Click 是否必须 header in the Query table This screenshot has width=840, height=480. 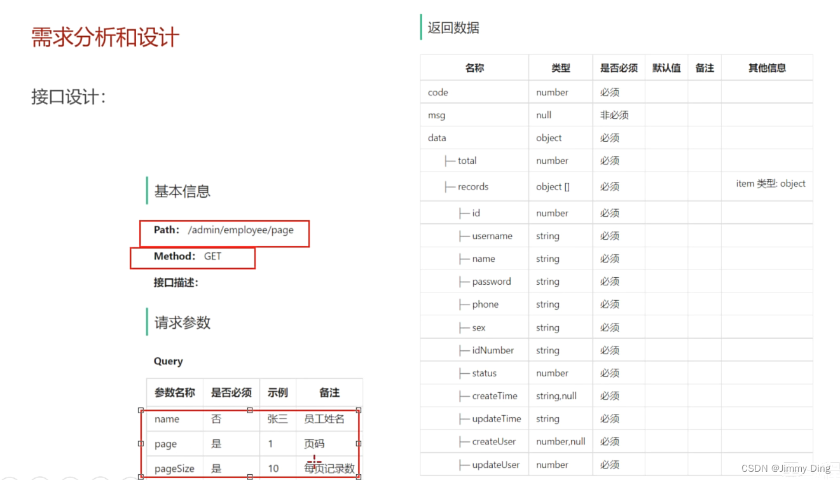coord(231,393)
